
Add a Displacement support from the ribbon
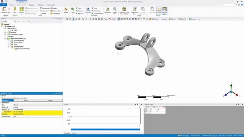pyautogui.click(x=97, y=14)
